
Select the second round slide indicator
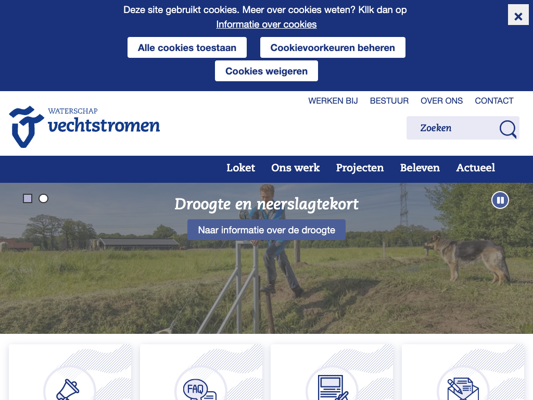44,198
